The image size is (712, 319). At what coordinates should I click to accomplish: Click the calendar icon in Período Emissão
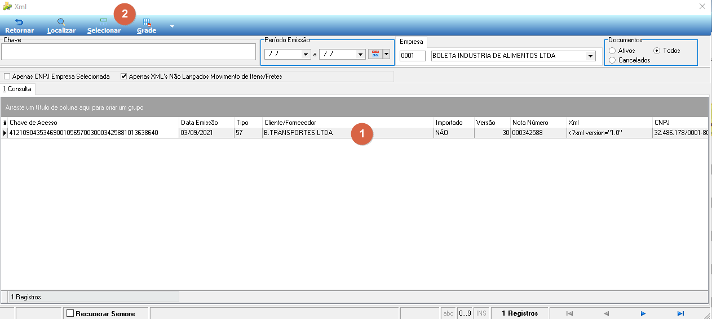(x=375, y=54)
